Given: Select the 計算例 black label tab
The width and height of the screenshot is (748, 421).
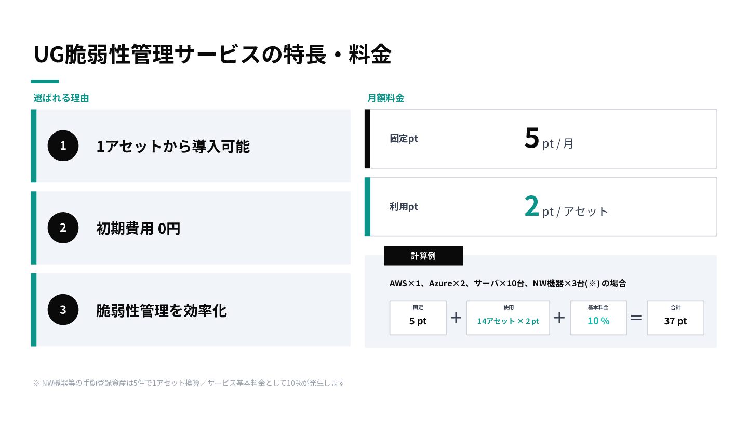Looking at the screenshot, I should tap(423, 256).
